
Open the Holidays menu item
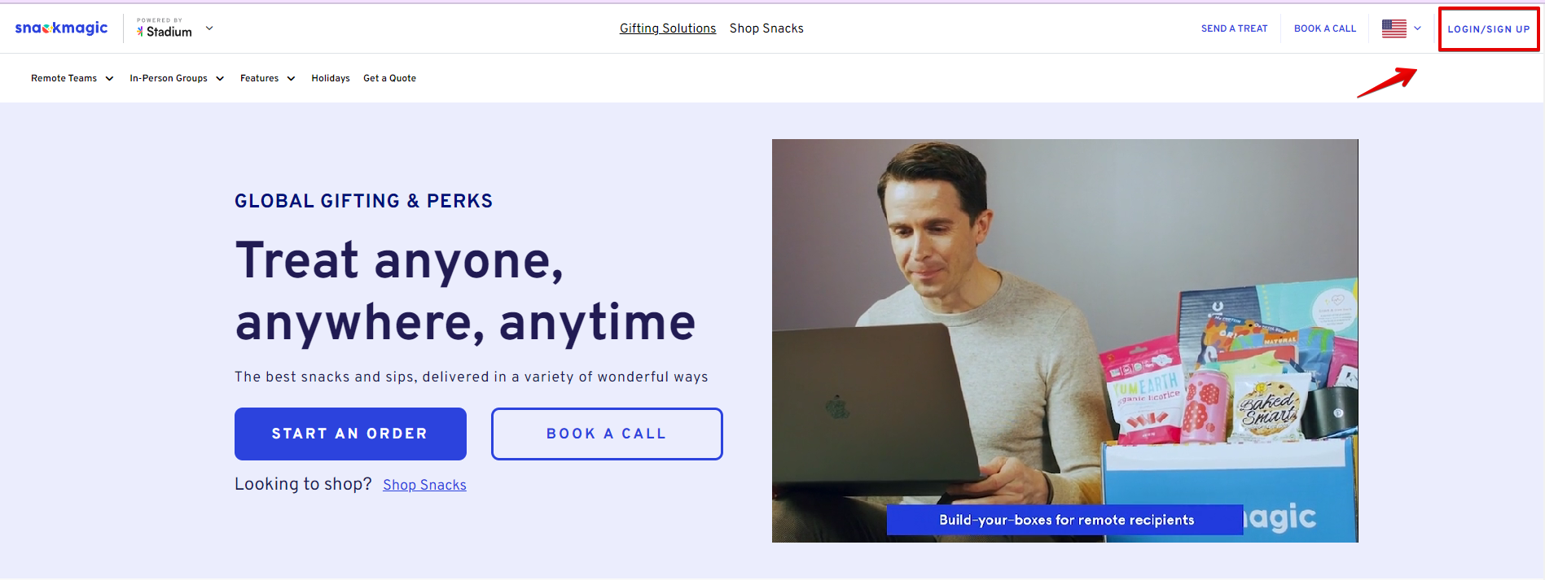click(x=331, y=79)
